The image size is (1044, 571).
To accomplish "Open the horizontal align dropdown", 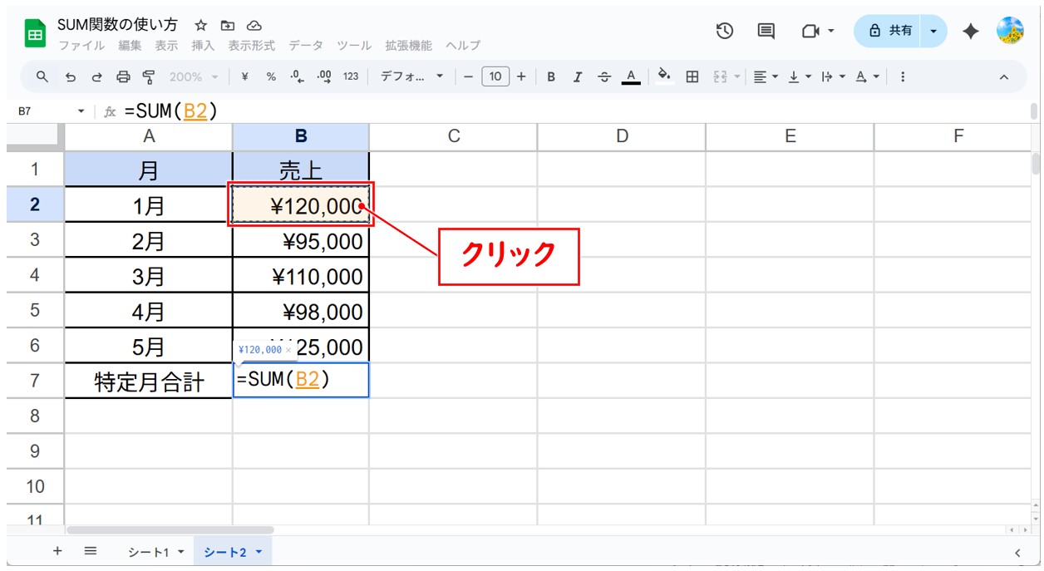I will click(x=765, y=76).
